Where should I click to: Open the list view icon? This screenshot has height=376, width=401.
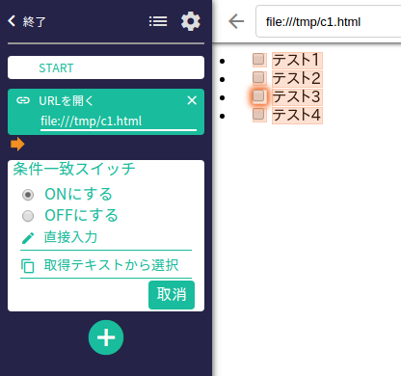[x=158, y=21]
